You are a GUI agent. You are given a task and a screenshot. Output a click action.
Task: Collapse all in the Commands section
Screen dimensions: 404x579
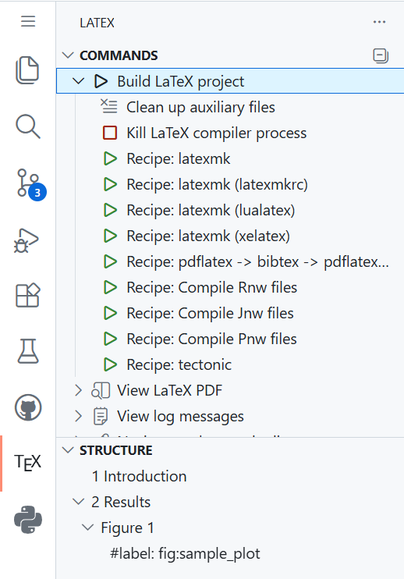tap(381, 55)
